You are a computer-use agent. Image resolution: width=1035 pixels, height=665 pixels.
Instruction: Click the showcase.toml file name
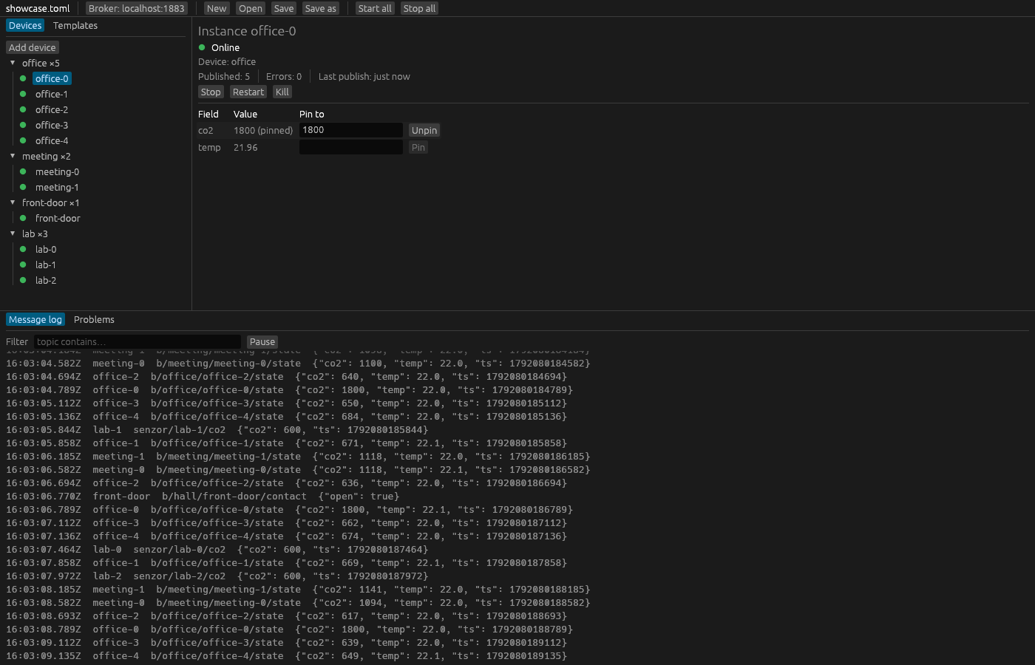(38, 8)
